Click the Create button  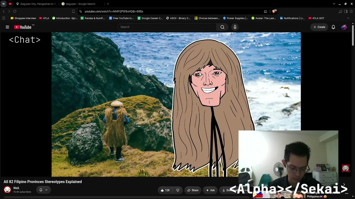pyautogui.click(x=319, y=27)
